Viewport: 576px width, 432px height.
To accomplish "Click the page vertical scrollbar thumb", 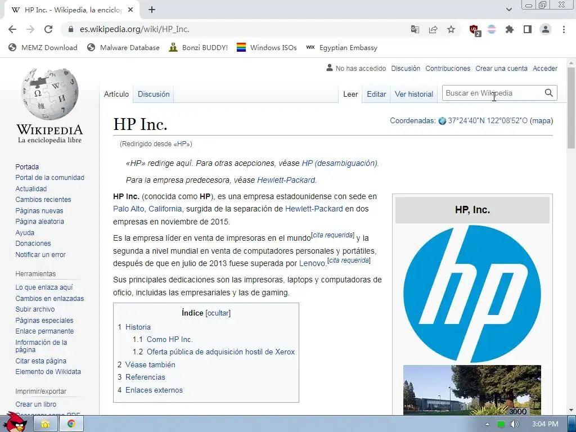I will (x=571, y=108).
